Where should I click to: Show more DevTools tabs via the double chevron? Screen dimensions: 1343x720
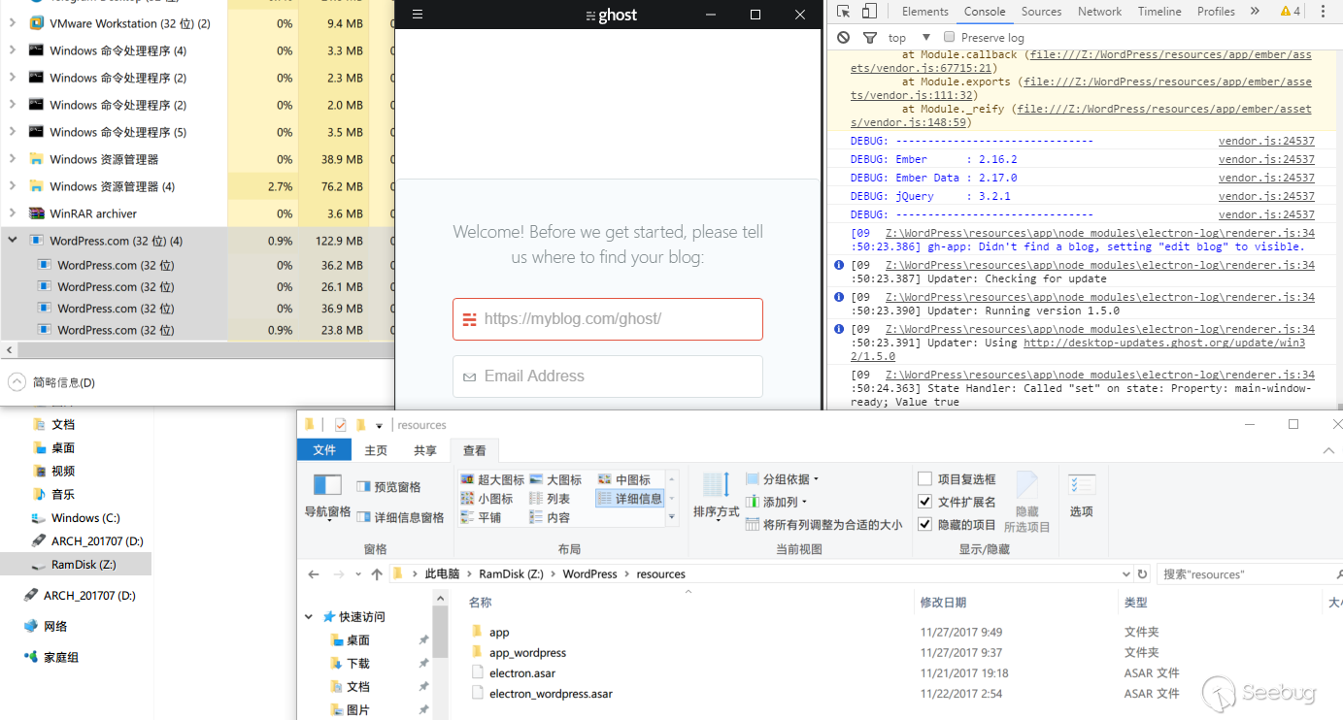pos(1255,12)
